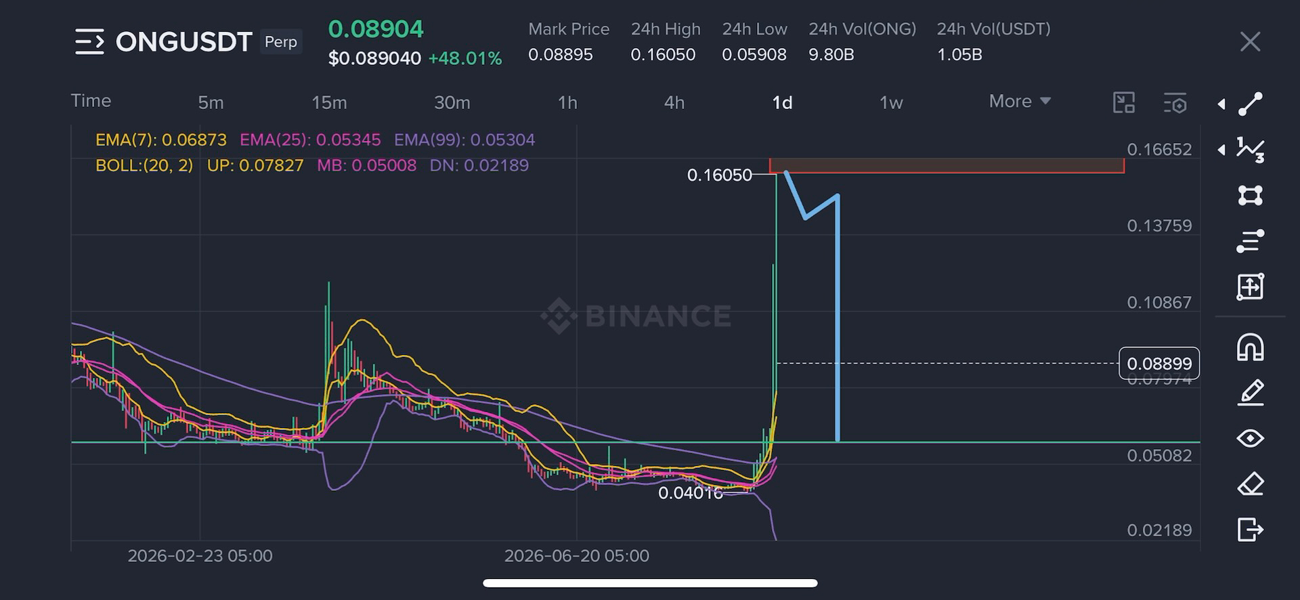Viewport: 1300px width, 600px height.
Task: Tap the 0.05082 price axis label
Action: pyautogui.click(x=1159, y=456)
